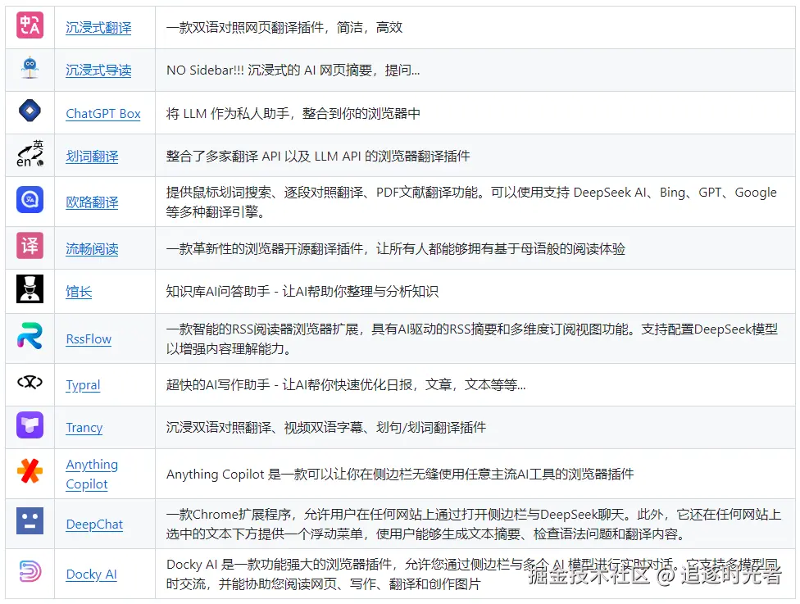Click the Docky AI D logo icon
Image resolution: width=800 pixels, height=604 pixels.
pos(30,571)
